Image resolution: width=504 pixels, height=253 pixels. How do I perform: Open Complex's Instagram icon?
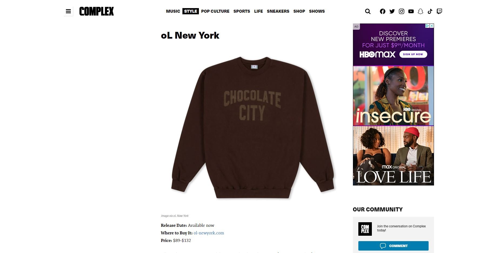(x=402, y=11)
